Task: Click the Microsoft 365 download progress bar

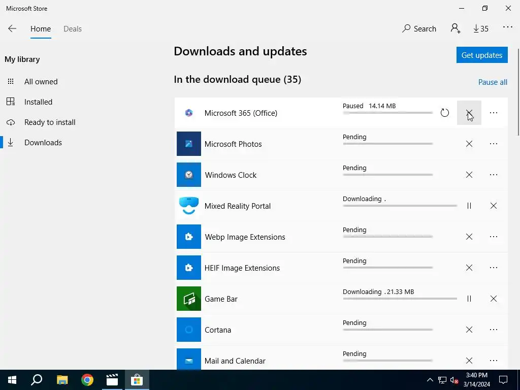Action: (387, 113)
